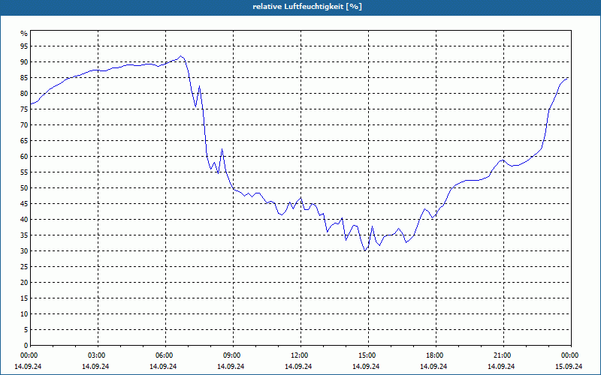Select the y-axis value '20'
The height and width of the screenshot is (375, 601).
tap(24, 283)
